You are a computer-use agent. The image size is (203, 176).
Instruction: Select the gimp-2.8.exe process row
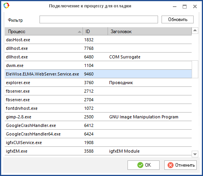pyautogui.click(x=98, y=117)
